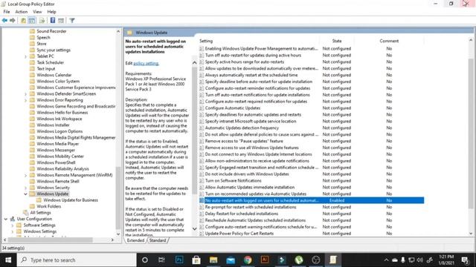This screenshot has height=267, width=476.
Task: Expand the Windows Error Reporting node
Action: 26,100
